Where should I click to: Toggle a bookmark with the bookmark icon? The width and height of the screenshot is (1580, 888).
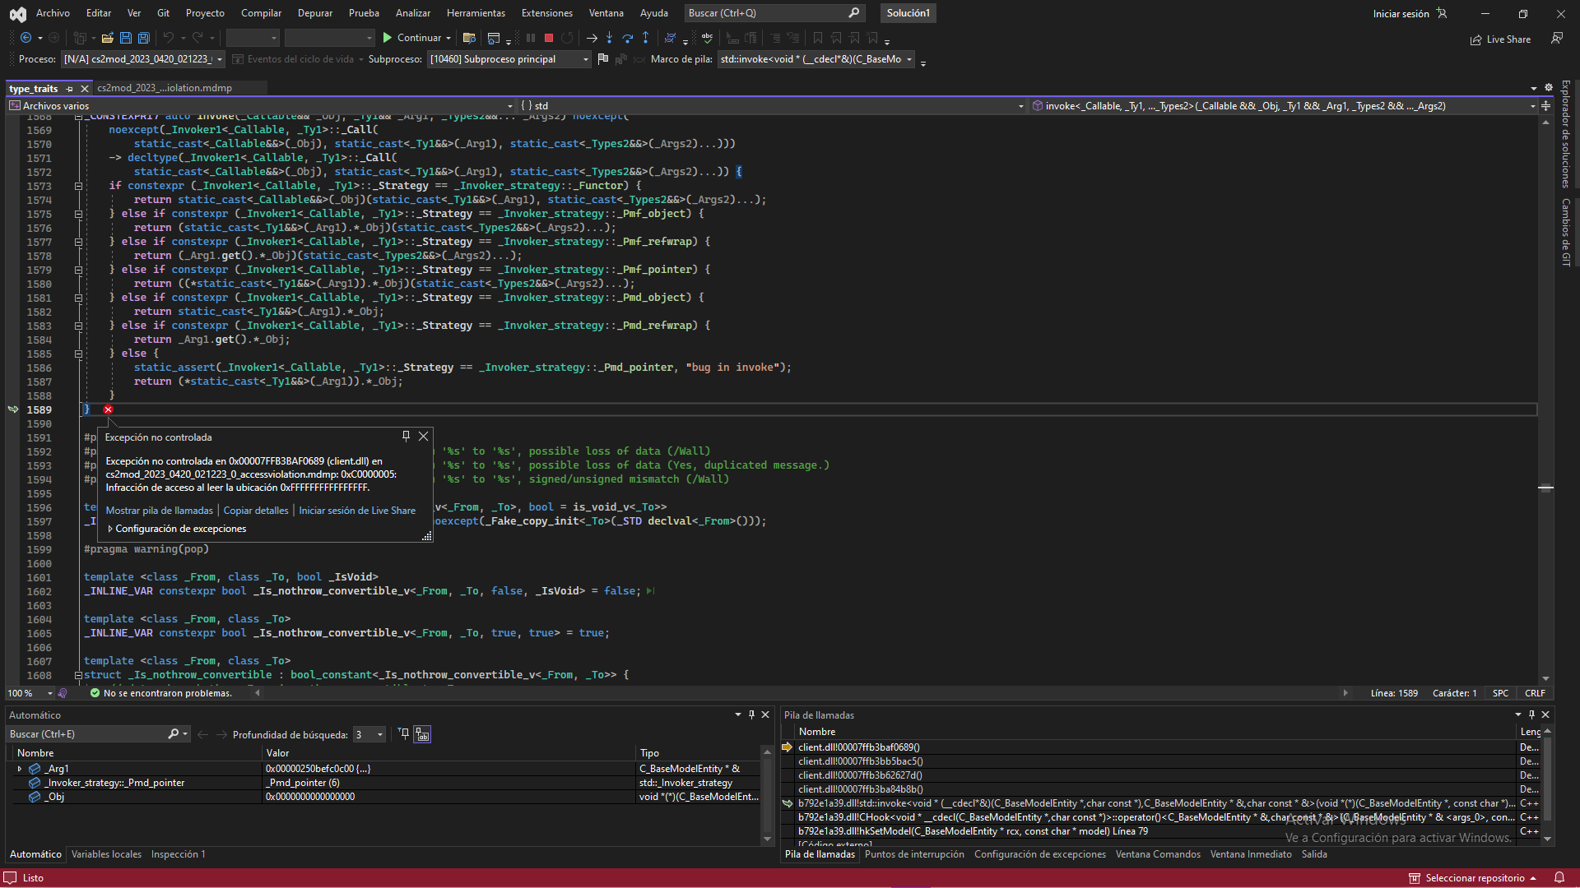818,38
